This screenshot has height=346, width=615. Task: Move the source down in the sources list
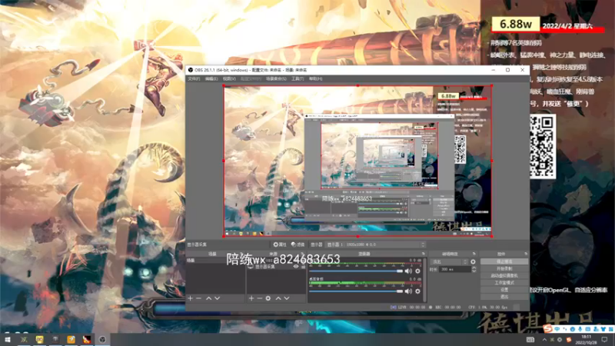(287, 298)
